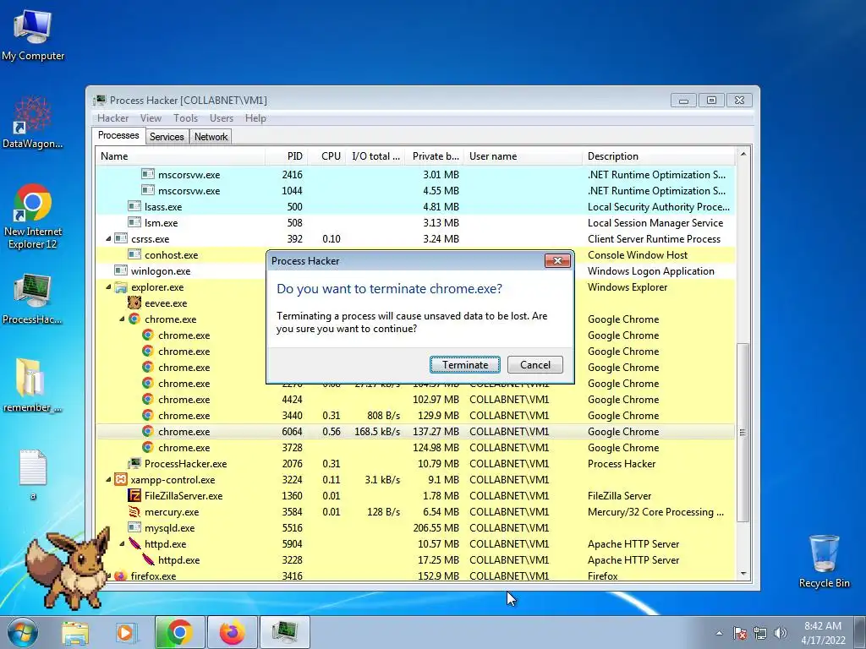This screenshot has height=649, width=866.
Task: Click the Chrome icon of chrome.exe PID 3440
Action: click(147, 415)
